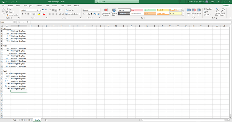Add a new sheet with plus icon
Image resolution: width=232 pixels, height=122 pixels.
click(46, 120)
